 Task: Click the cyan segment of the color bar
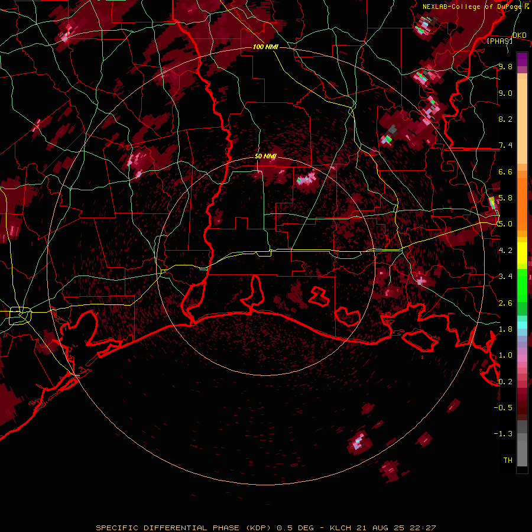point(522,325)
